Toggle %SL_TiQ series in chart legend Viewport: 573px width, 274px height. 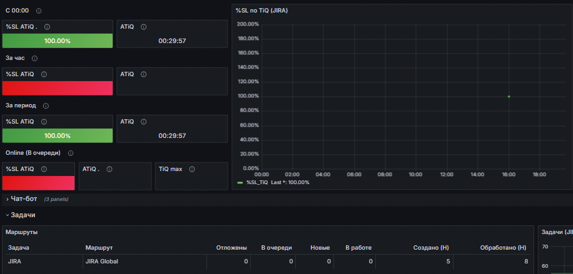coord(257,182)
